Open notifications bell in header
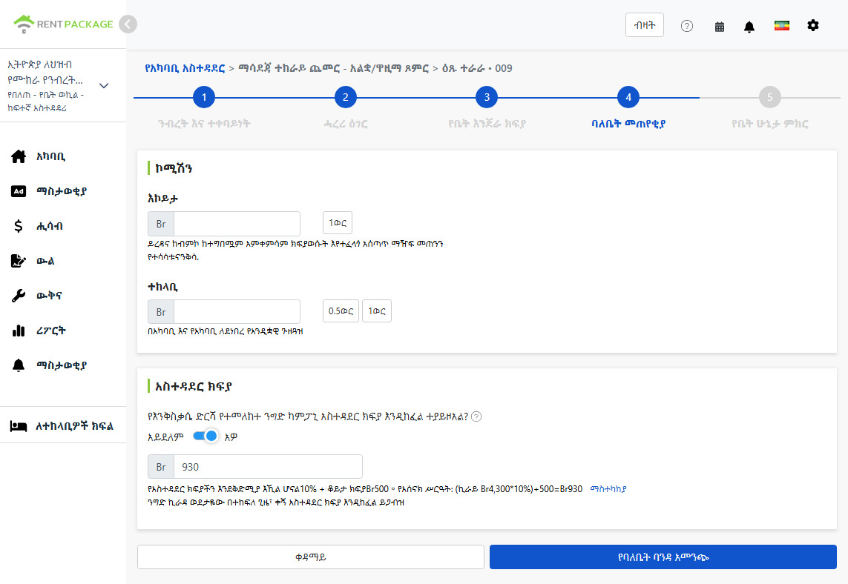The image size is (848, 584). (x=749, y=27)
